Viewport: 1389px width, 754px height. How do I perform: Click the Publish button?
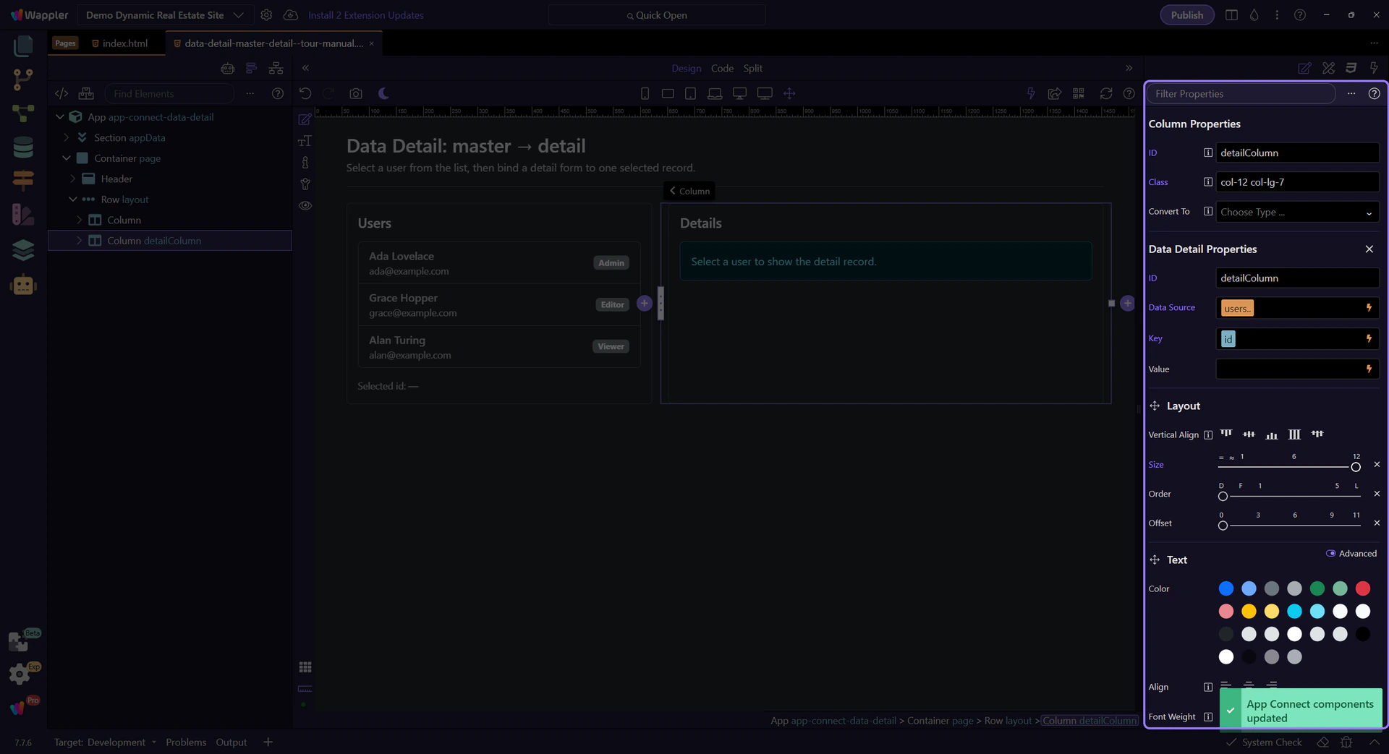[1186, 15]
